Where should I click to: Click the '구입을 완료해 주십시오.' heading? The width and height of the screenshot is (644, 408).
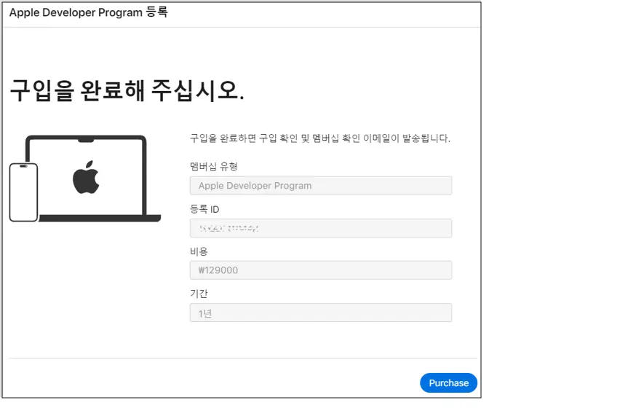coord(127,90)
